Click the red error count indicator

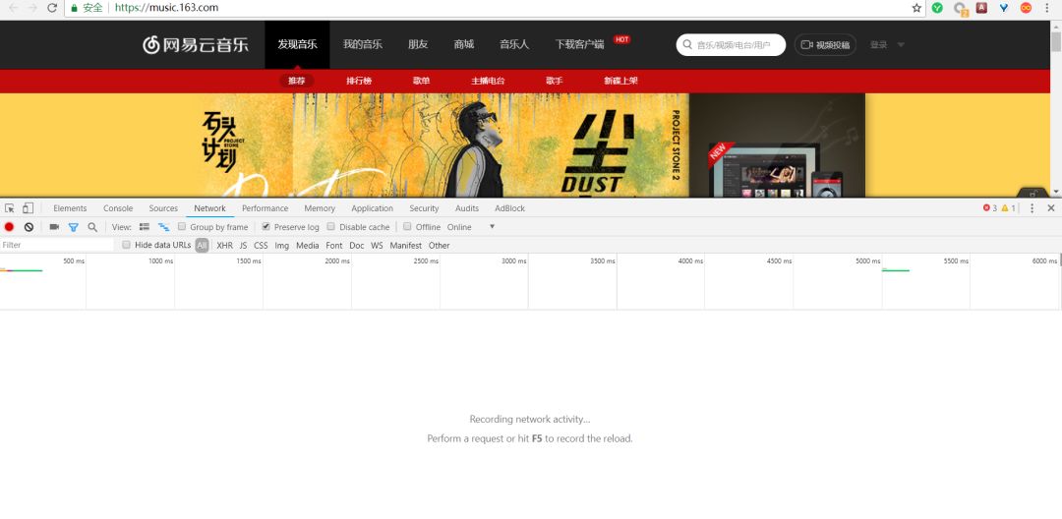[x=989, y=208]
